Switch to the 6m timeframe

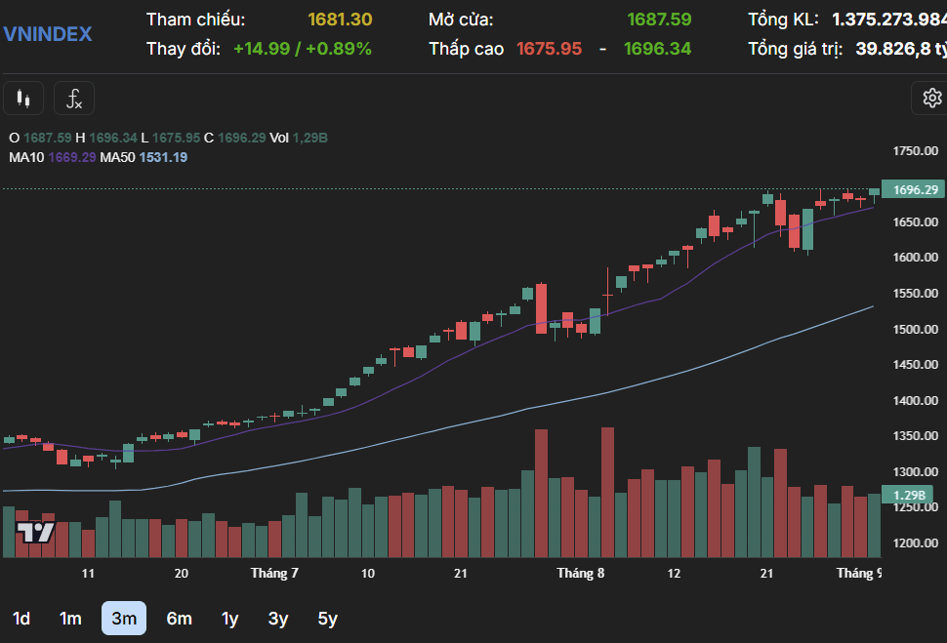(x=180, y=619)
